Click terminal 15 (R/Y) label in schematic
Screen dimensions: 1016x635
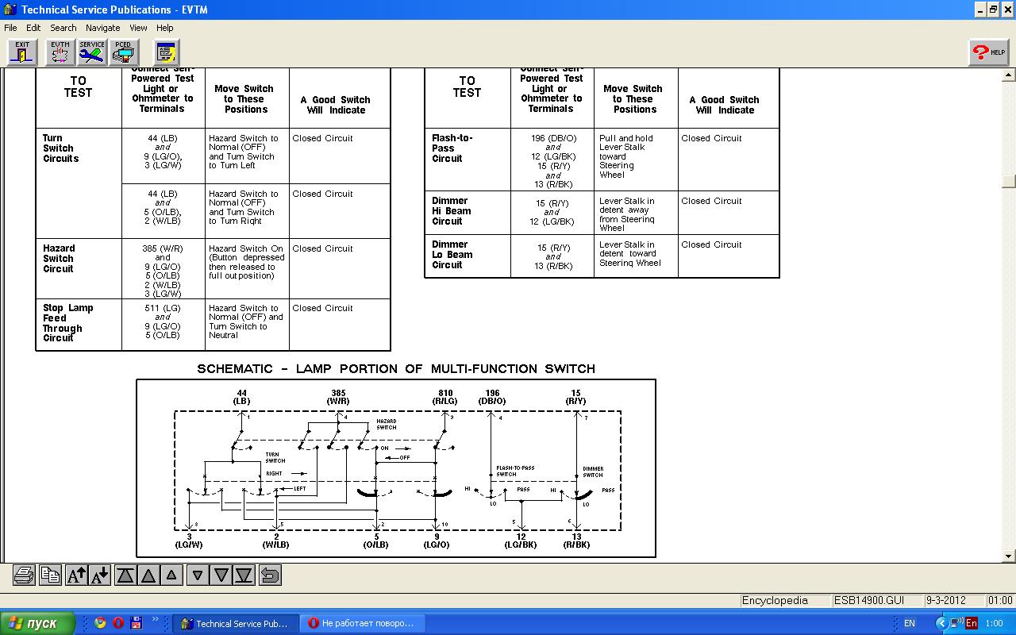pyautogui.click(x=575, y=397)
